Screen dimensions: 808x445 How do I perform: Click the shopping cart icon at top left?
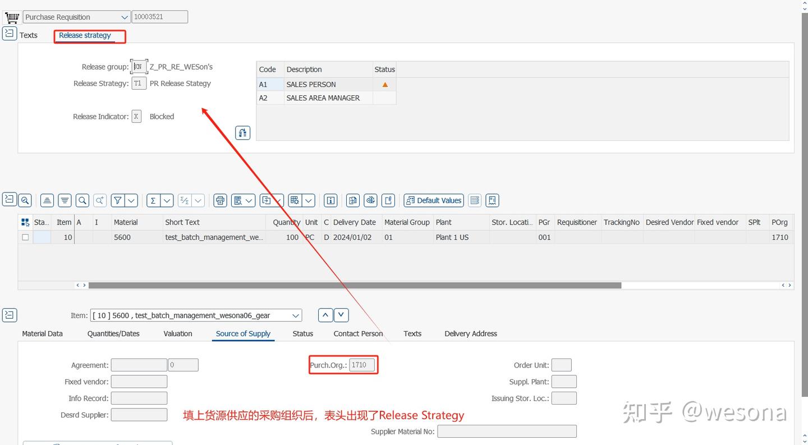(11, 16)
